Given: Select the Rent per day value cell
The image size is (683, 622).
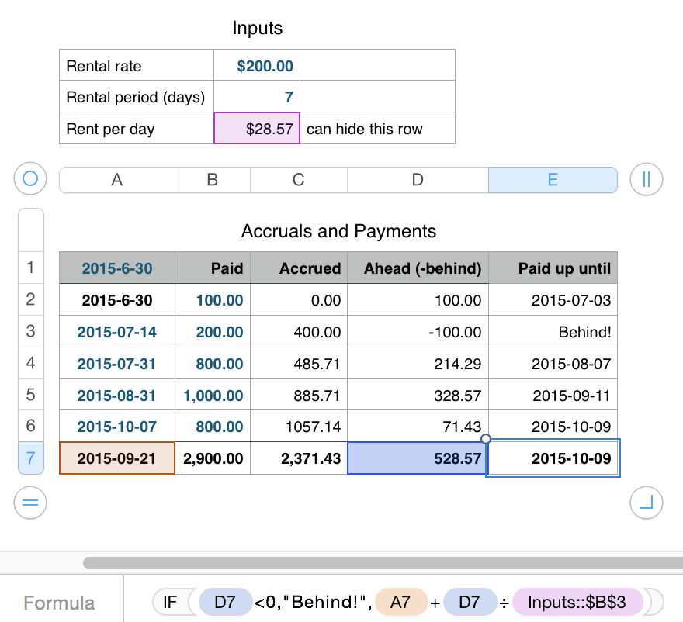Looking at the screenshot, I should [x=257, y=129].
